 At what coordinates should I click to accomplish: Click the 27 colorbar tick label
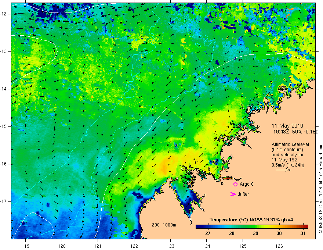tap(208, 233)
